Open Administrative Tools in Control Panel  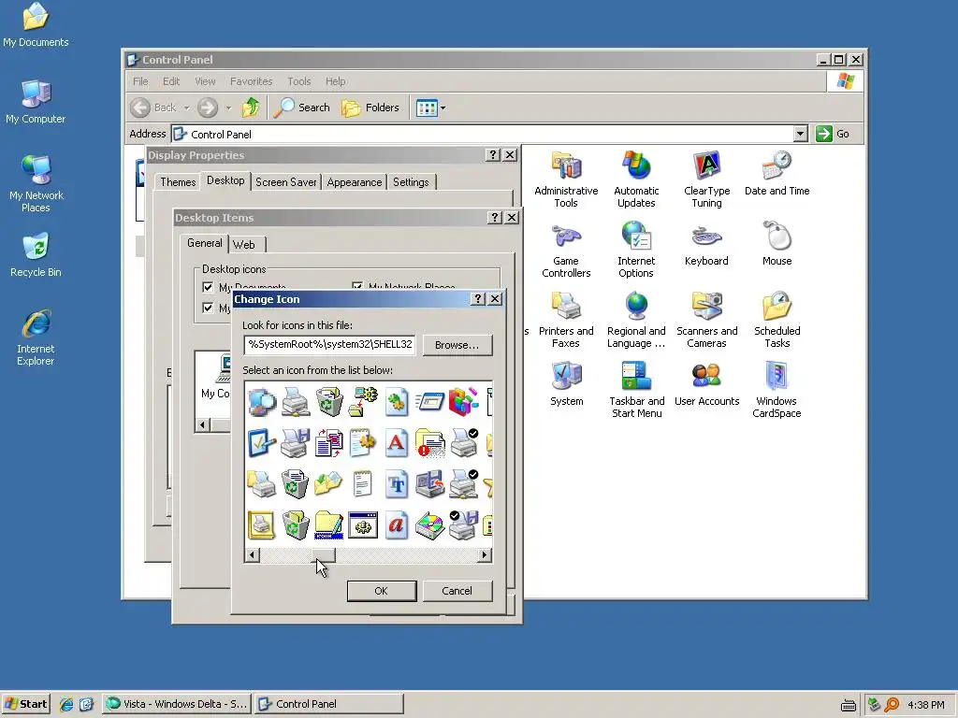coord(566,180)
